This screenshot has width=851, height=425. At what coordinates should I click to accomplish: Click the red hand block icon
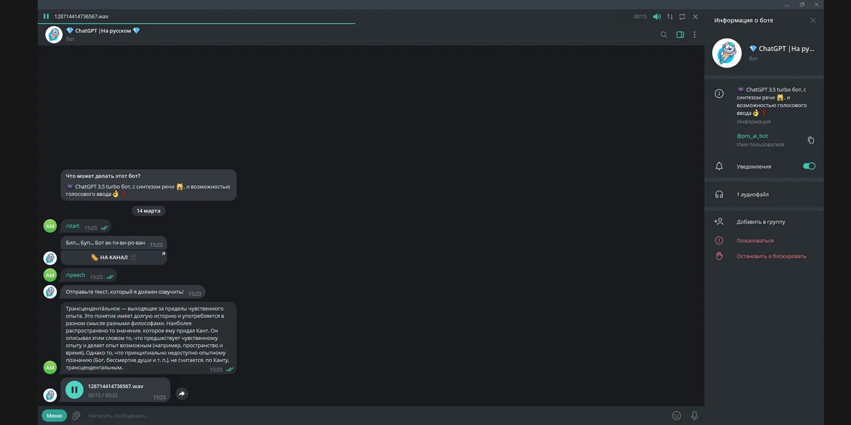(719, 256)
